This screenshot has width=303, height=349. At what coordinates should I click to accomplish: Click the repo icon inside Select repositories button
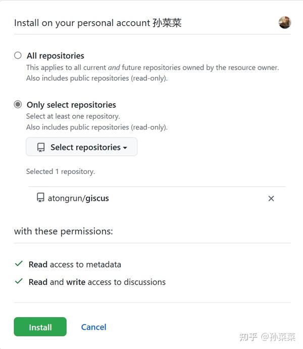41,147
